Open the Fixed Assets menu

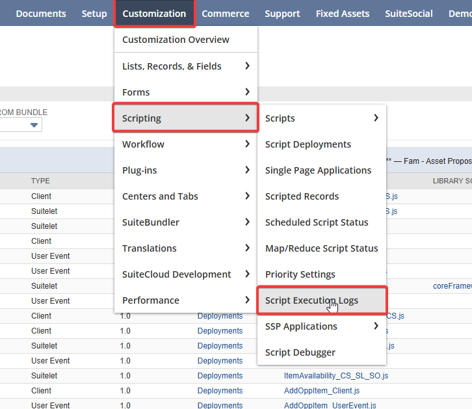coord(343,14)
